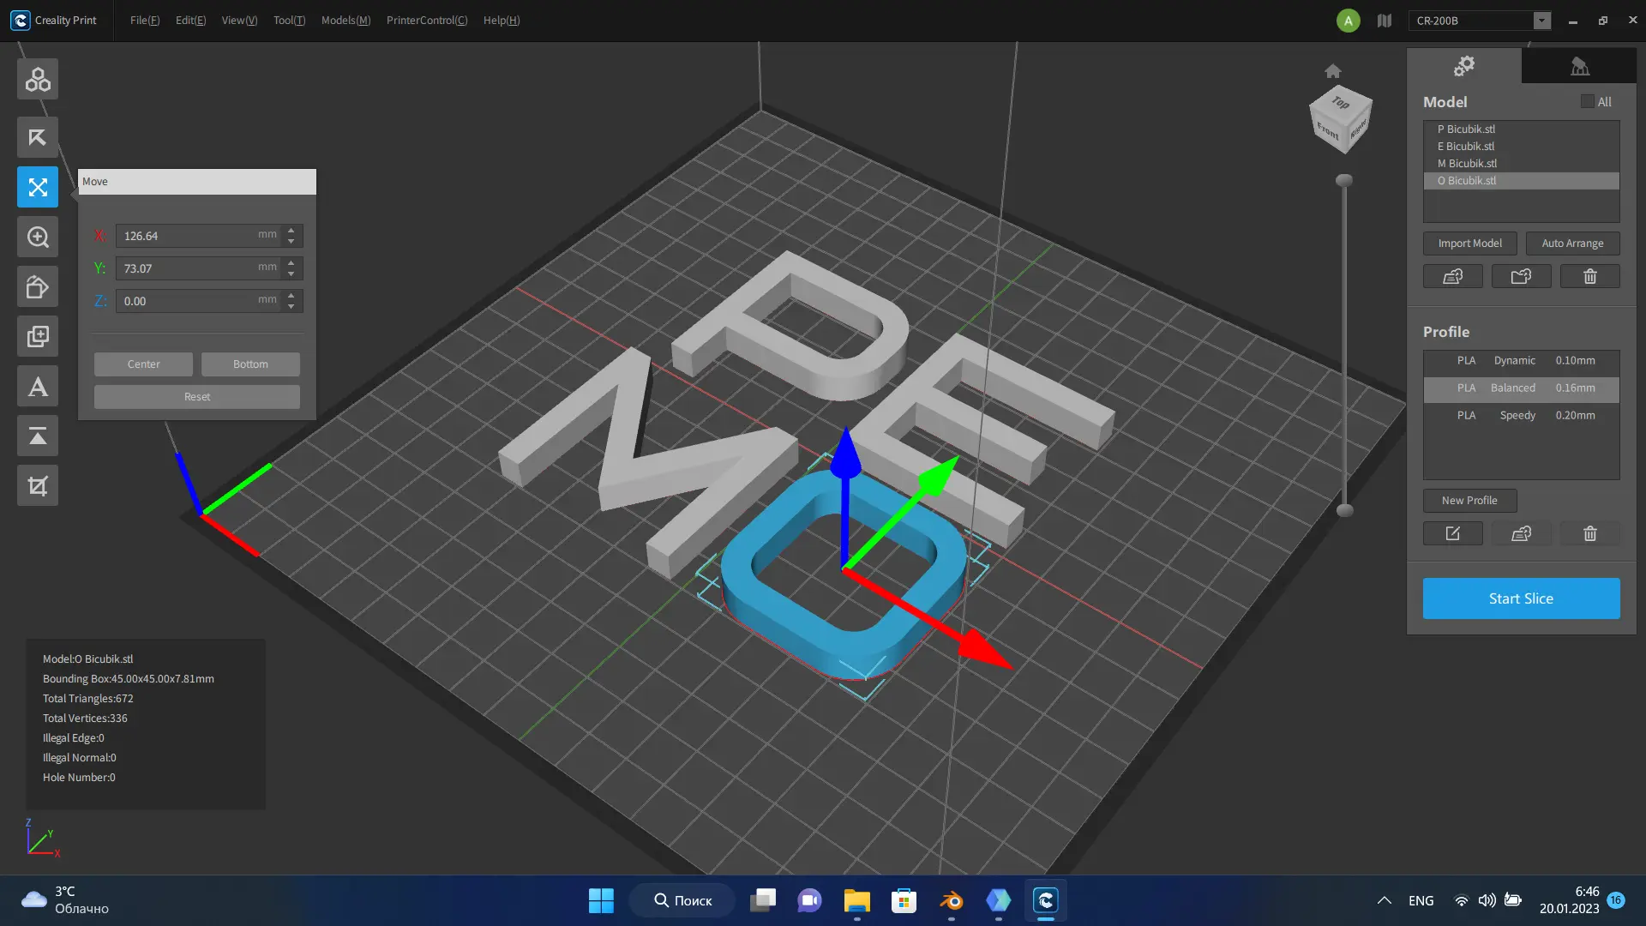Image resolution: width=1646 pixels, height=926 pixels.
Task: Increase the X position stepper
Action: coord(291,230)
